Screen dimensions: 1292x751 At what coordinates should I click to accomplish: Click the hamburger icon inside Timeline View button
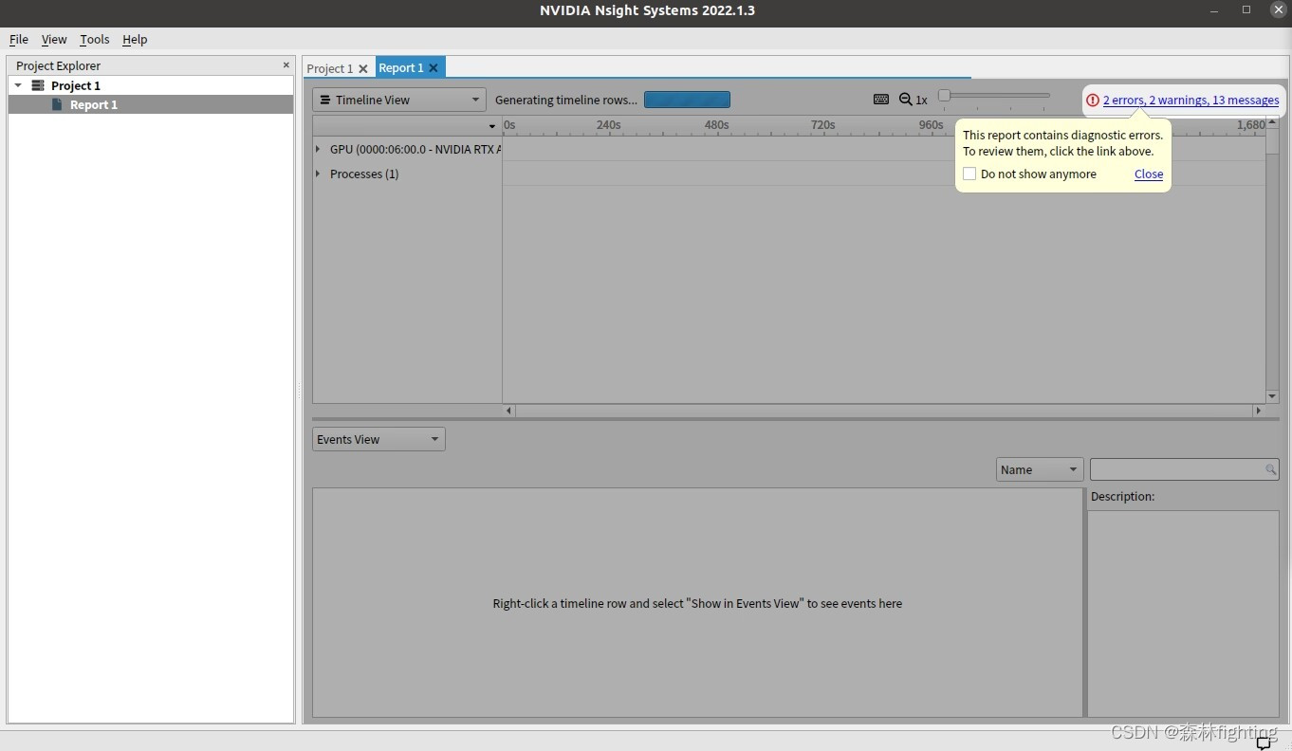[323, 99]
